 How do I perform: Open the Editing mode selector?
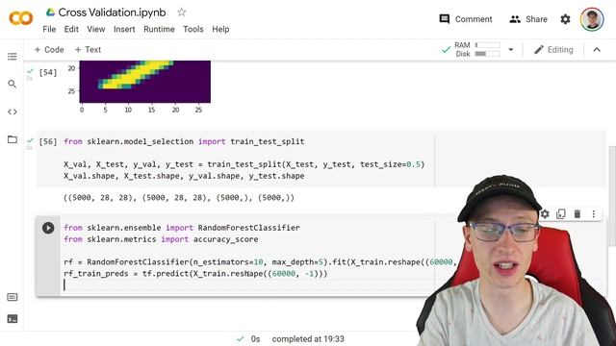click(x=554, y=50)
